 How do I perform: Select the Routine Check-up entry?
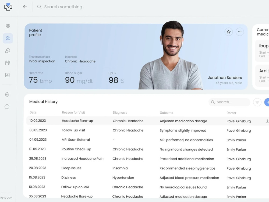[x=76, y=149]
